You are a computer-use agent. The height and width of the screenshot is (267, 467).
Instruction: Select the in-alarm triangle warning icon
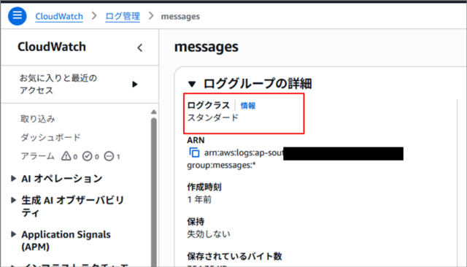pyautogui.click(x=66, y=156)
